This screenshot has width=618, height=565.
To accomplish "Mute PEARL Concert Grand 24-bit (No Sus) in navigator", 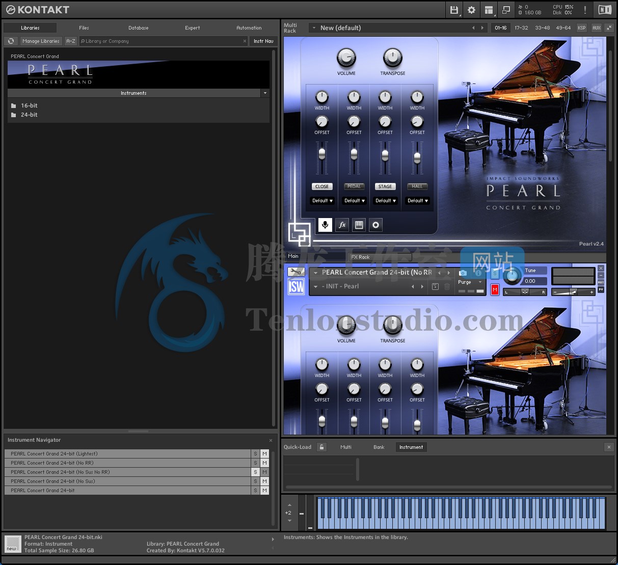I will [264, 481].
